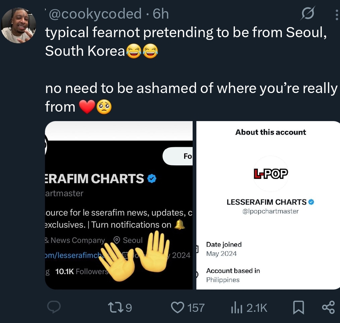Open cookycoded's profile avatar

click(19, 26)
